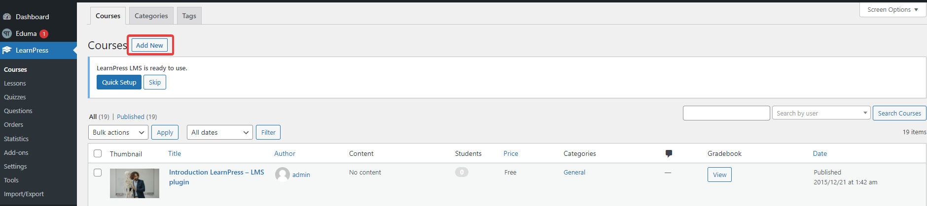The height and width of the screenshot is (206, 927).
Task: Expand the Screen Options panel
Action: 892,9
